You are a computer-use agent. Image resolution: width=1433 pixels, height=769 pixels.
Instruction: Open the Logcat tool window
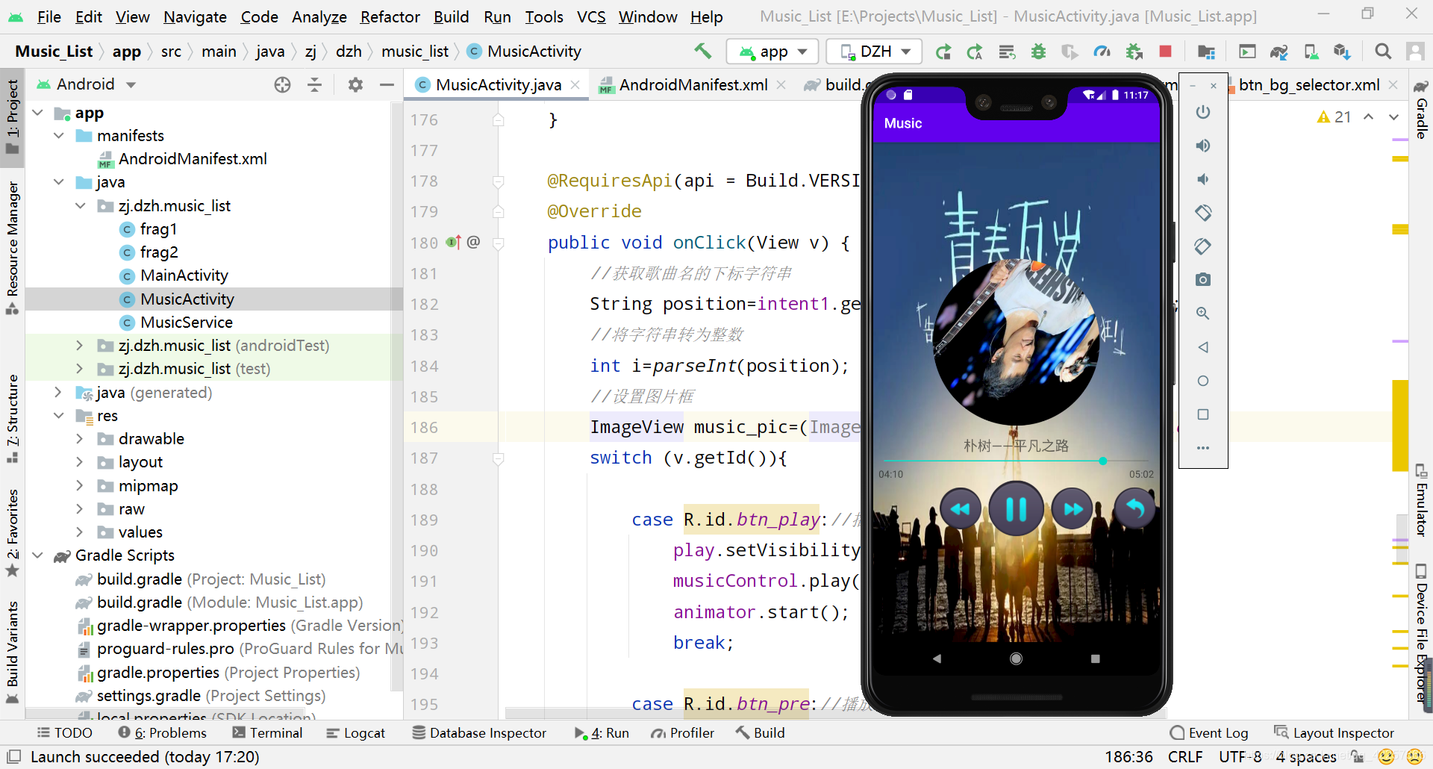pyautogui.click(x=355, y=733)
